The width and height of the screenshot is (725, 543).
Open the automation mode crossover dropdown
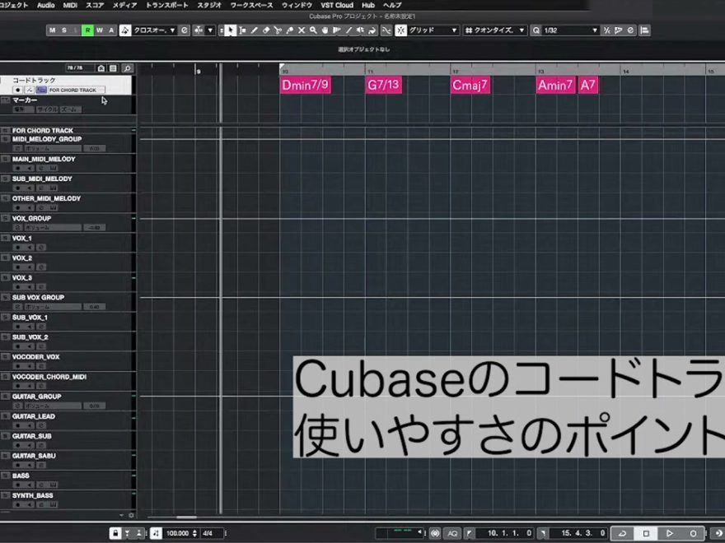154,30
